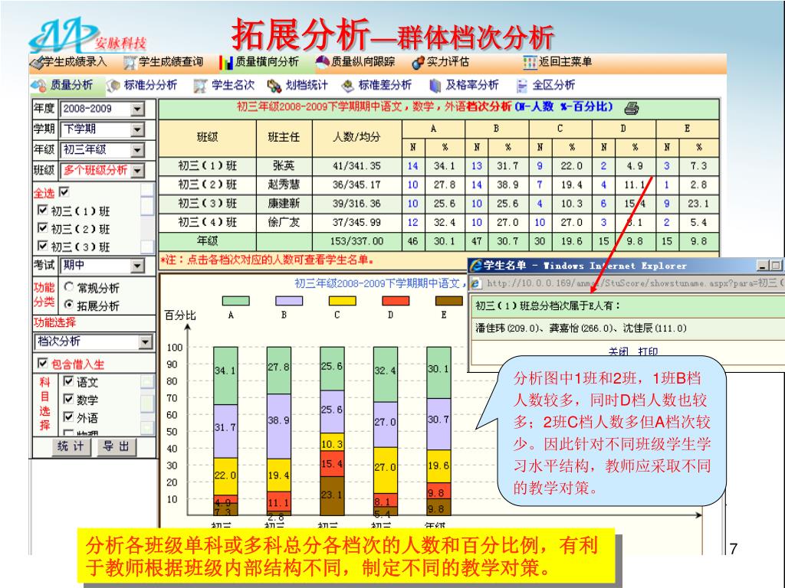Toggle the 包含借入生 checkbox
Viewport: 785px width, 588px height.
(x=43, y=363)
